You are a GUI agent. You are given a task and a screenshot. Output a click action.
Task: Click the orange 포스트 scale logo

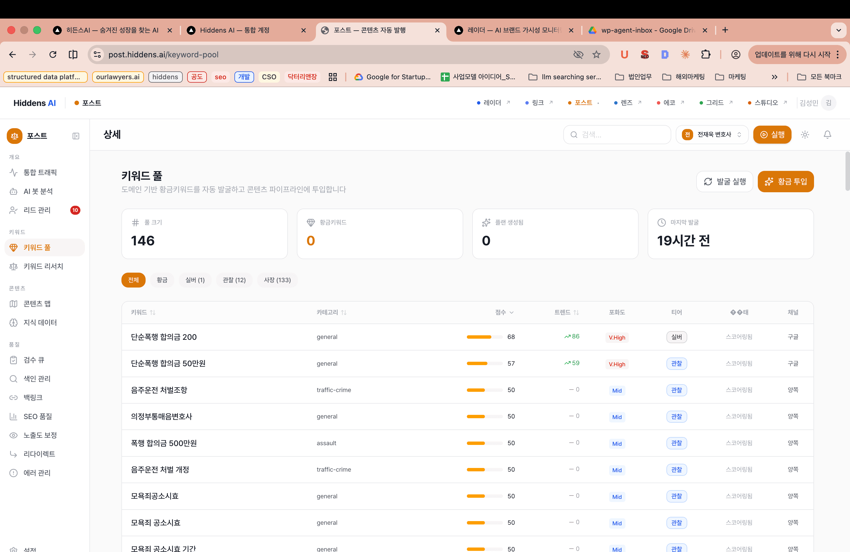15,136
